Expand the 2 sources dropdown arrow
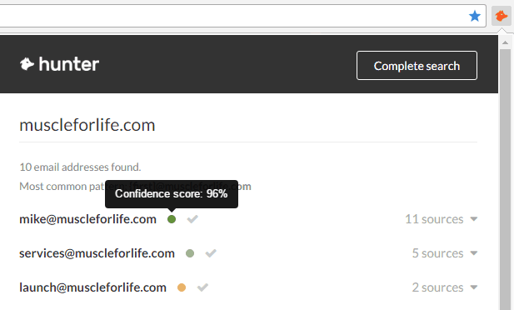This screenshot has width=514, height=310. pos(474,287)
